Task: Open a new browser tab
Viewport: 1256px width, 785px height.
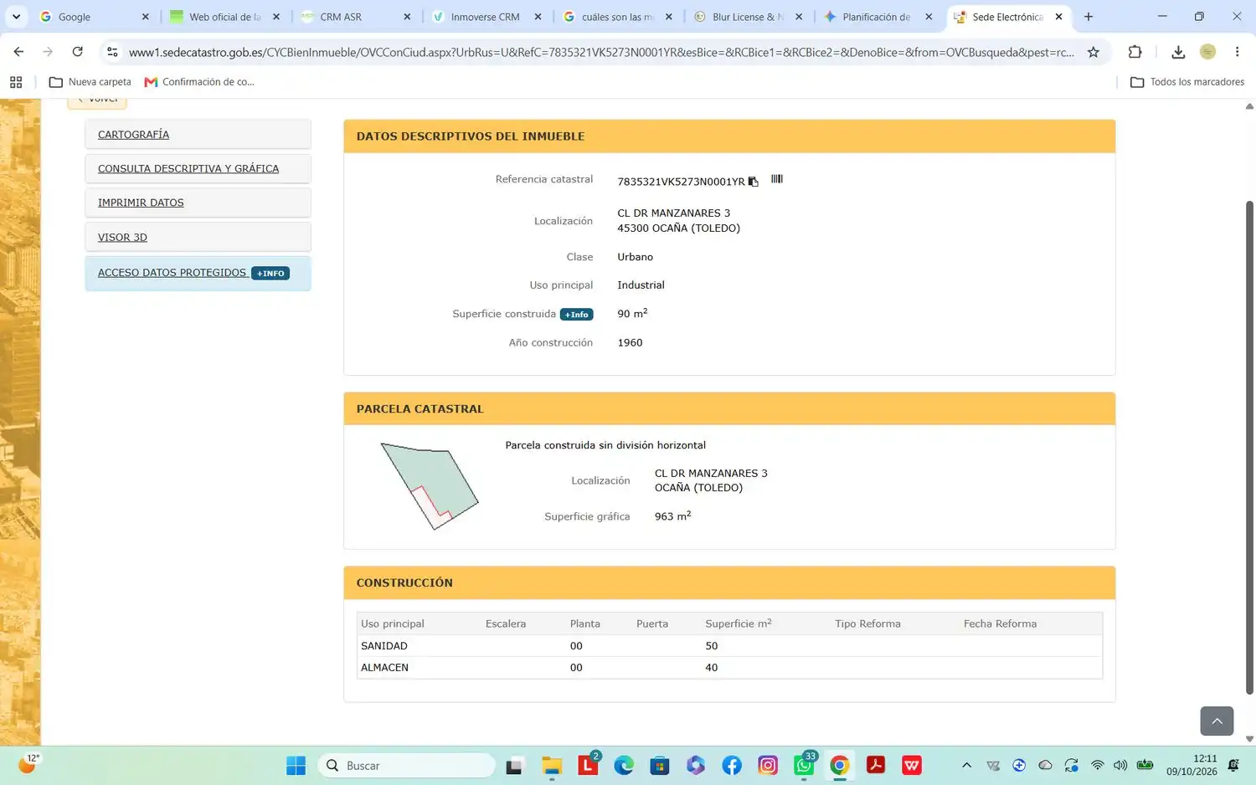Action: tap(1089, 17)
